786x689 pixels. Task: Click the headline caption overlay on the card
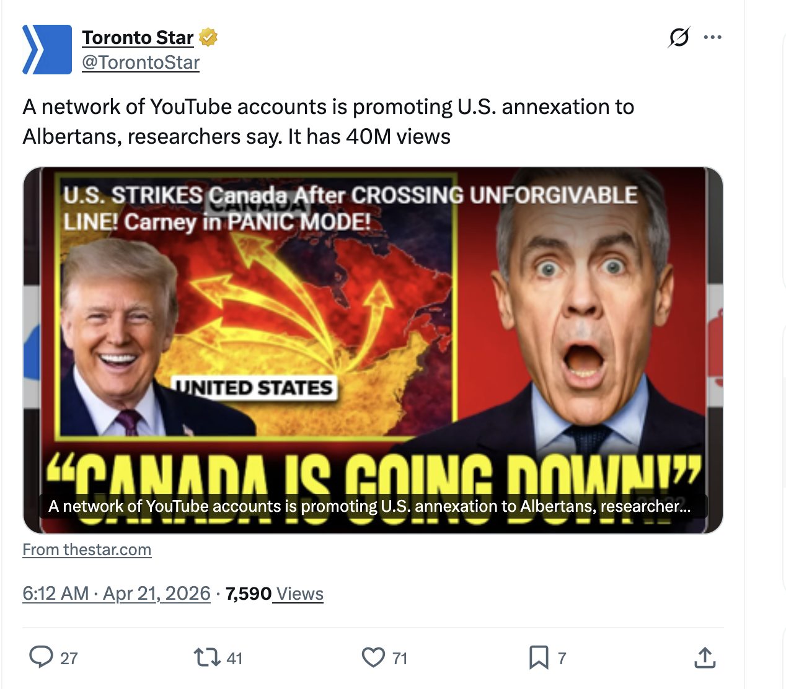point(369,506)
